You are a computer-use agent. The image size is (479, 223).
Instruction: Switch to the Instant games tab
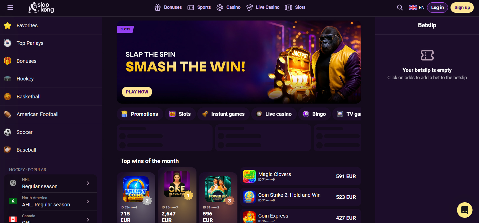click(223, 114)
